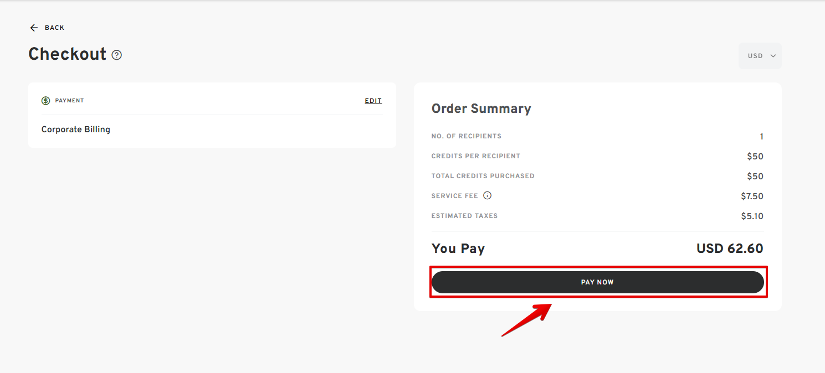The width and height of the screenshot is (825, 373).
Task: Edit the payment method
Action: point(373,101)
